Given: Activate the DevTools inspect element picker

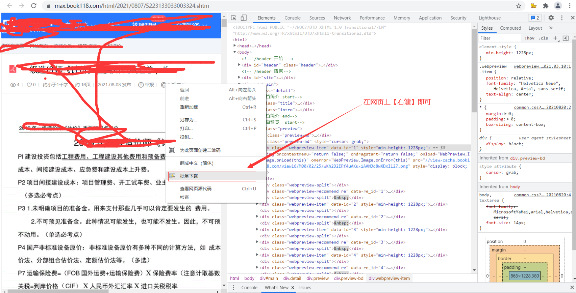Looking at the screenshot, I should click(233, 18).
